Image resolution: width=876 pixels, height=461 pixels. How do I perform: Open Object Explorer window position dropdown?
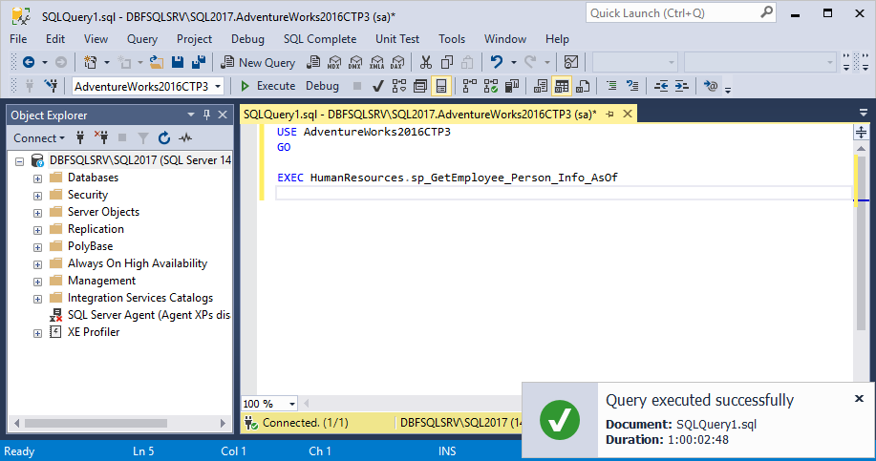(191, 115)
